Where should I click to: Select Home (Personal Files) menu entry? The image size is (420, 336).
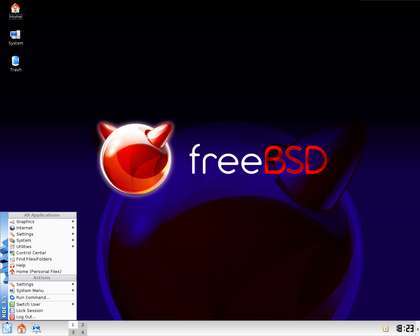point(39,271)
